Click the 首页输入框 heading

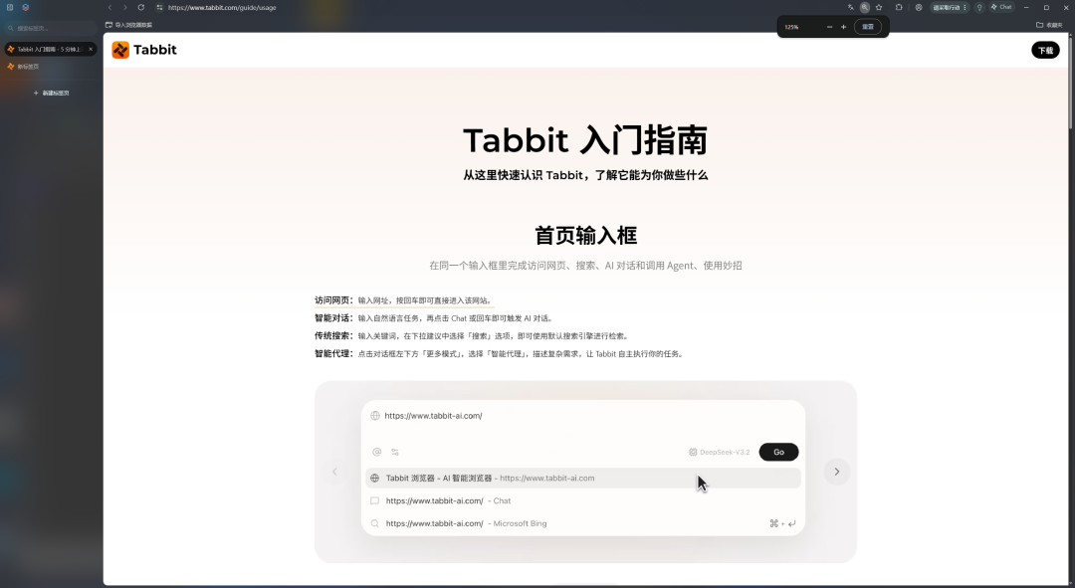coord(585,236)
